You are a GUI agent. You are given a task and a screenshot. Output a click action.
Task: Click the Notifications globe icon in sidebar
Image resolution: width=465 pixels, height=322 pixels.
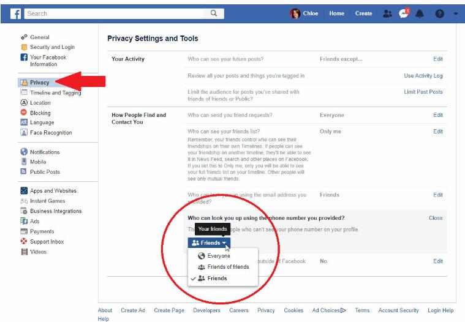pos(24,152)
